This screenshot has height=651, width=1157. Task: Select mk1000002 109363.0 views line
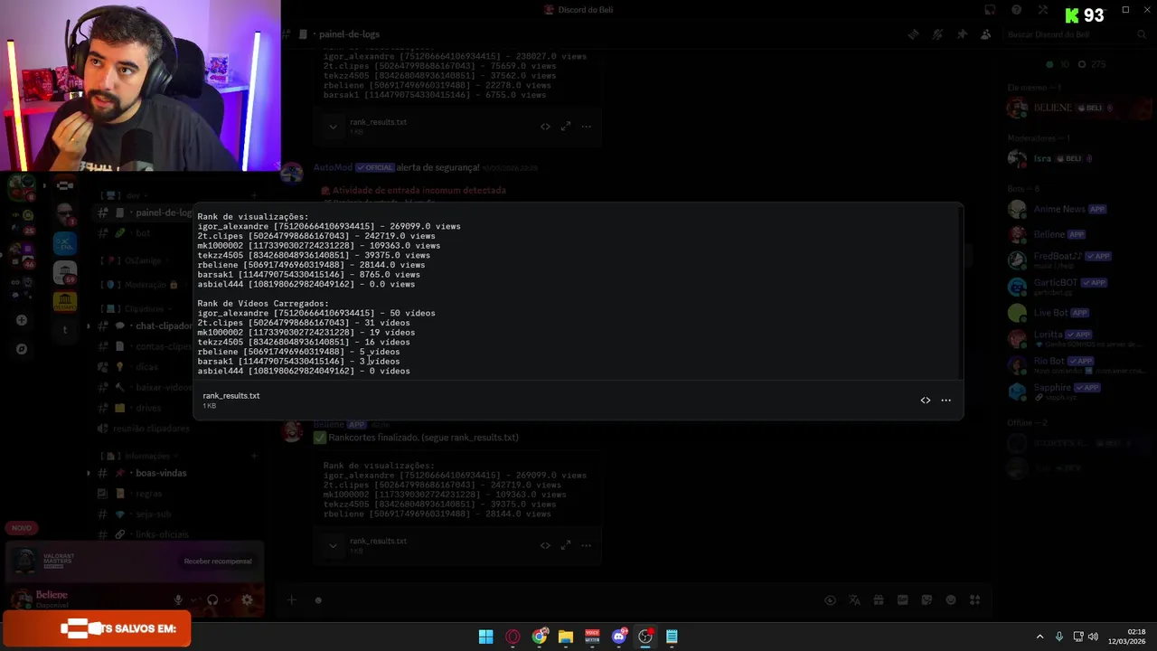pos(319,245)
